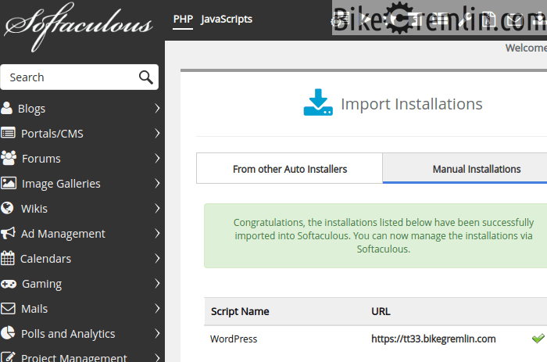
Task: Expand the Ad Management category chevron
Action: click(x=157, y=233)
